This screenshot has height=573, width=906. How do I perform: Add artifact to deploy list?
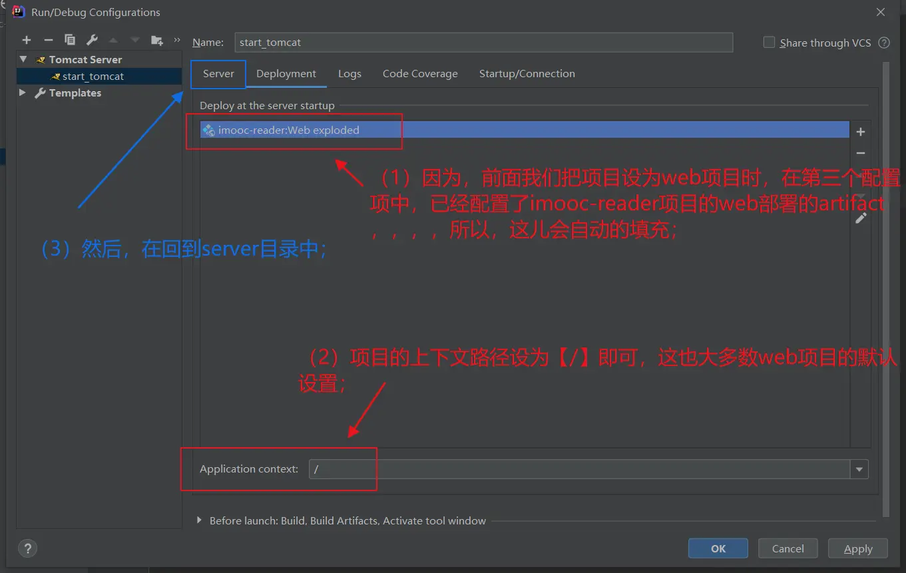pyautogui.click(x=860, y=132)
